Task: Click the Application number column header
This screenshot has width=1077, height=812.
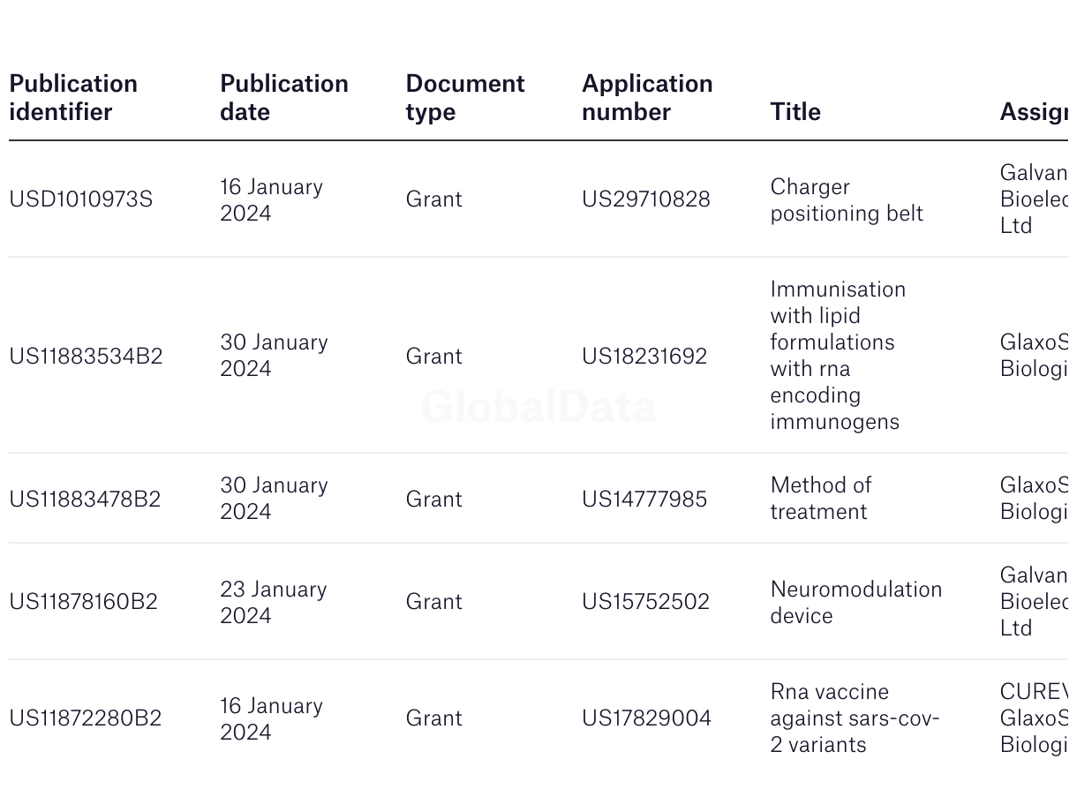Action: click(x=647, y=97)
